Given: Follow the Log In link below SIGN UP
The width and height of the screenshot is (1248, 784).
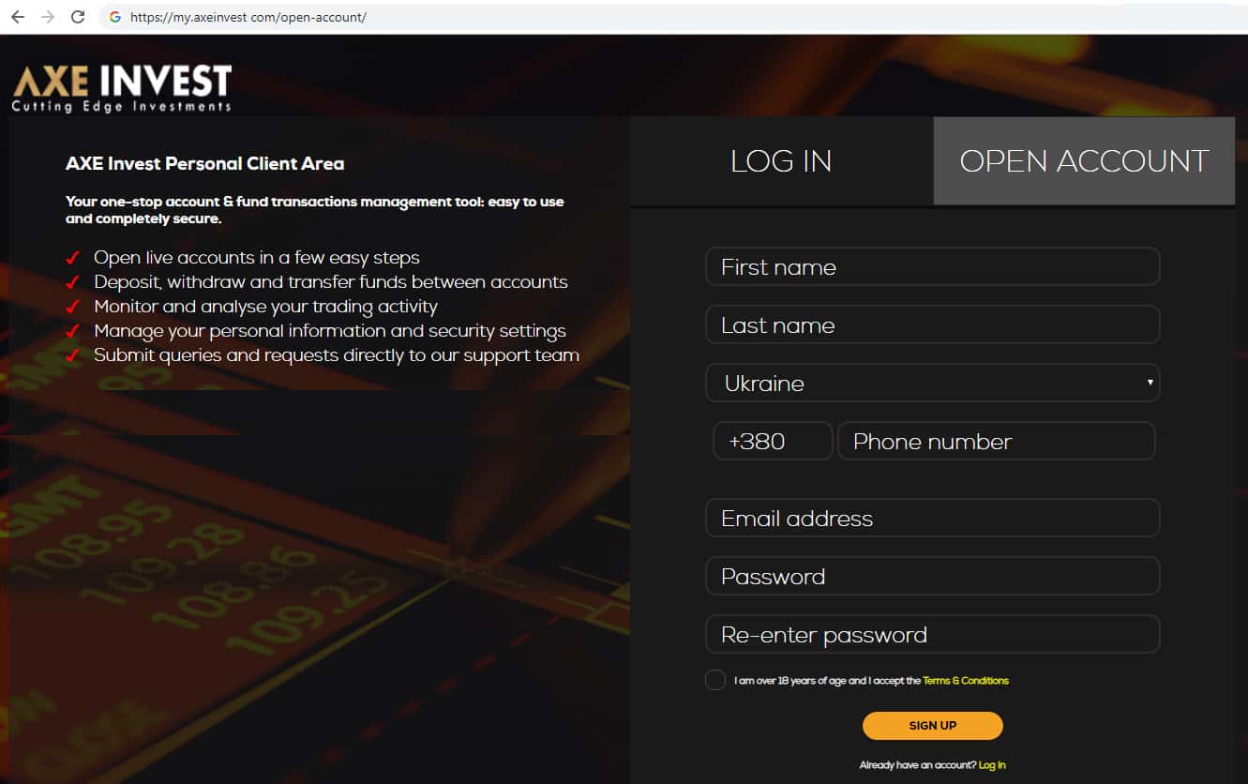Looking at the screenshot, I should pyautogui.click(x=992, y=765).
